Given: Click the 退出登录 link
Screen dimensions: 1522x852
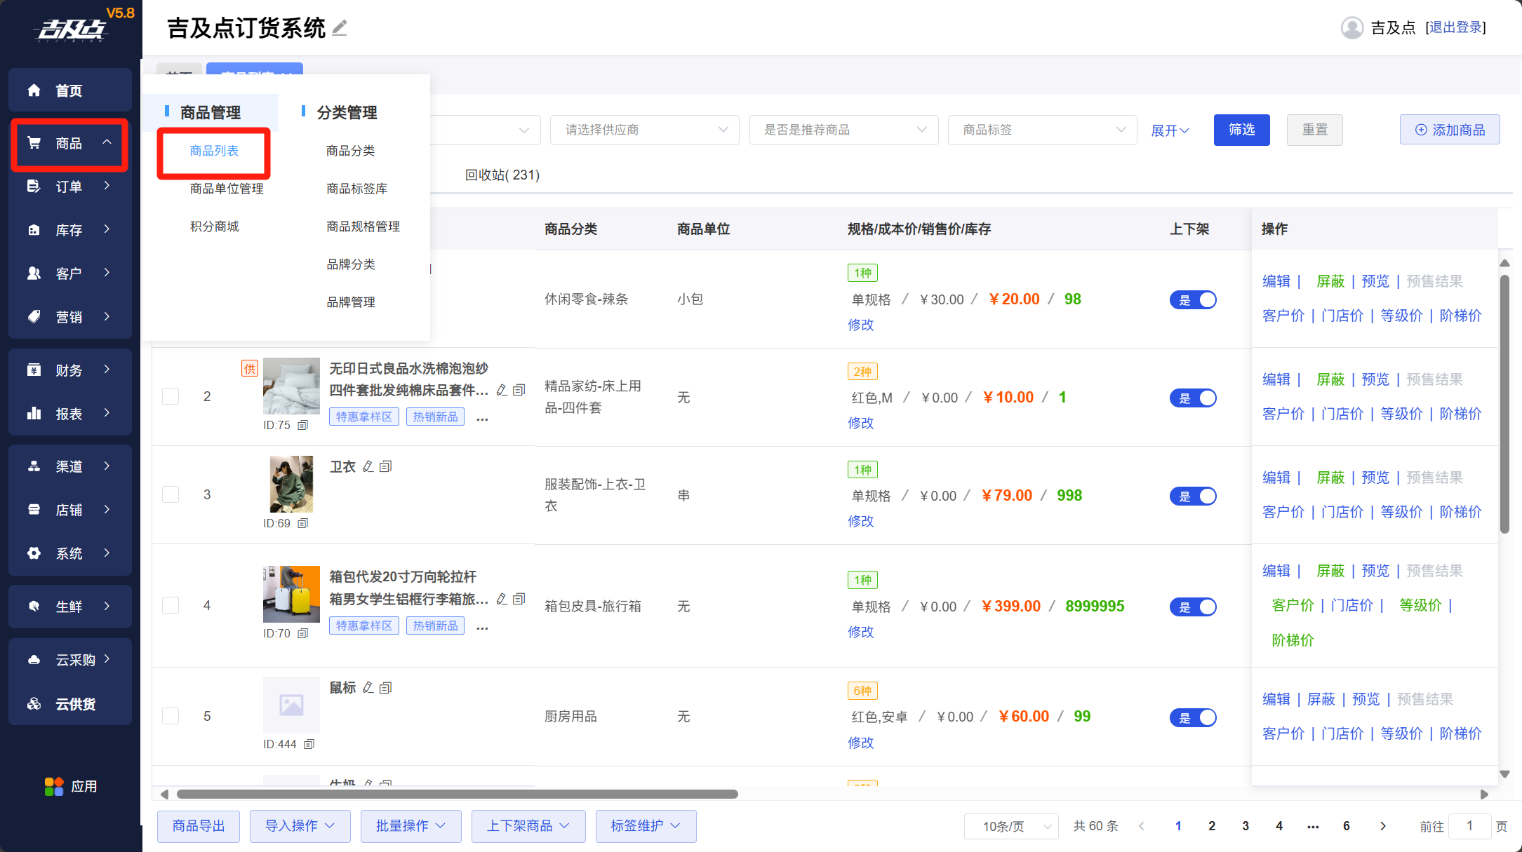Looking at the screenshot, I should [1455, 27].
